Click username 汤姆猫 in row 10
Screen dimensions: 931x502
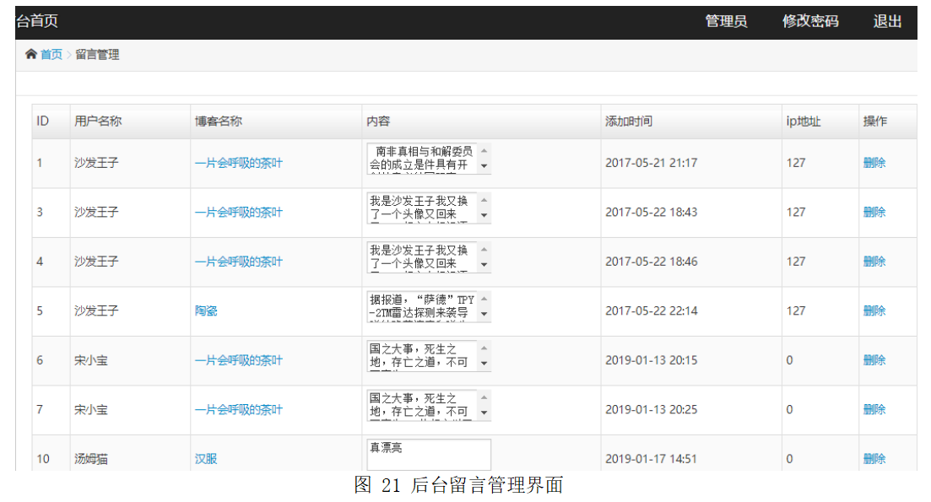[x=91, y=458]
